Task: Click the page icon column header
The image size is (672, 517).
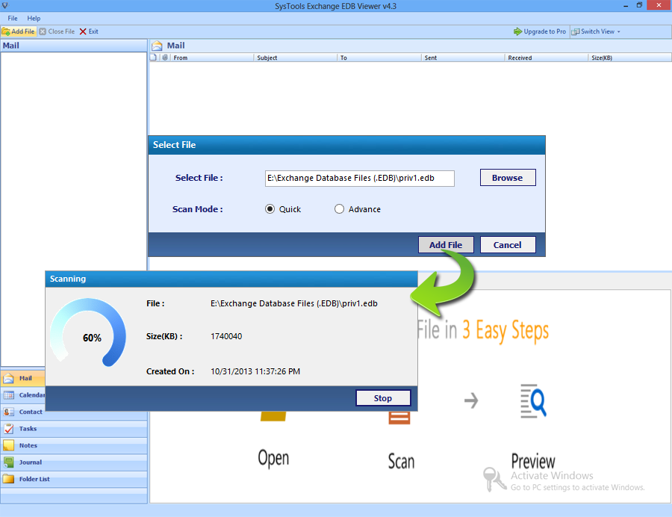Action: pyautogui.click(x=153, y=58)
